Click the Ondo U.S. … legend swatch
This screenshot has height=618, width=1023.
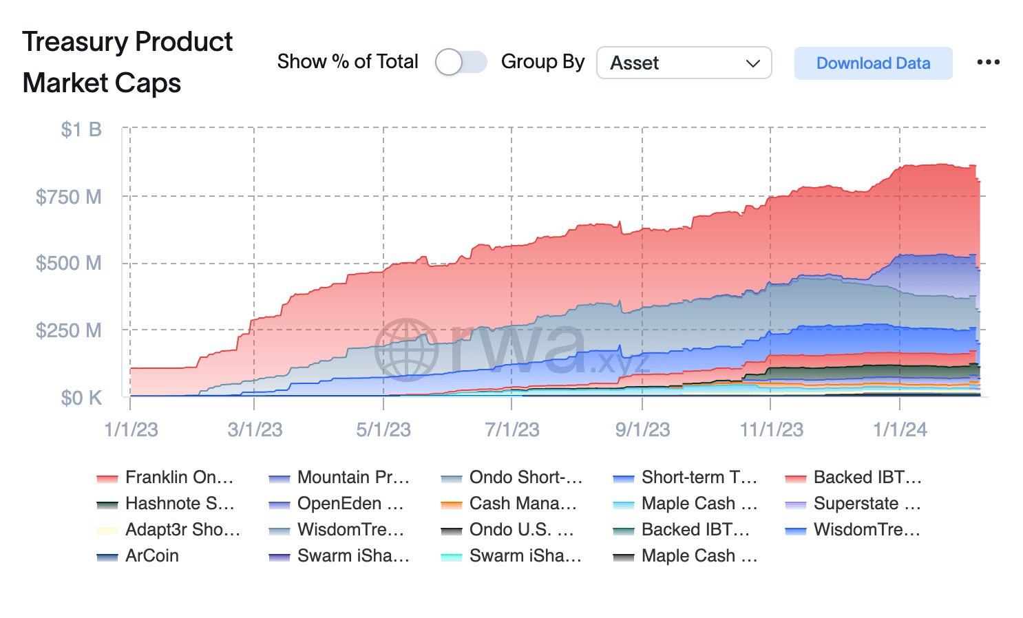click(452, 531)
